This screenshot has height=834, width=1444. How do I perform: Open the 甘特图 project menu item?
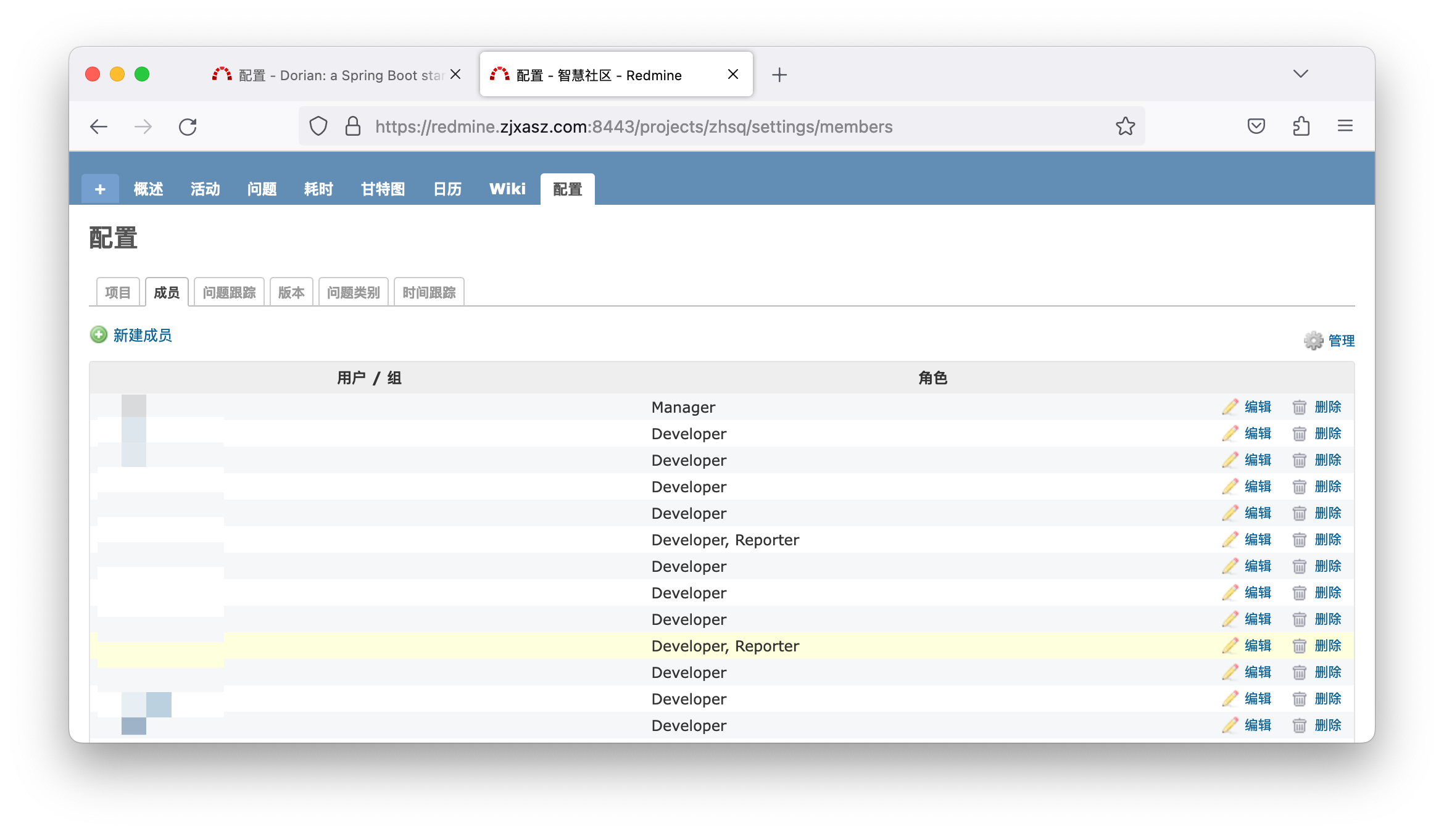click(383, 189)
